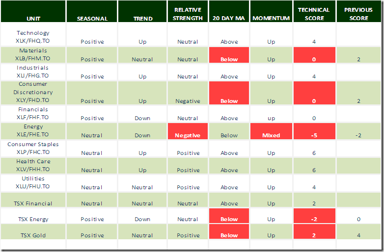Click the Materials XLB/FHM.TO unit cell
Image resolution: width=384 pixels, height=252 pixels.
32,54
